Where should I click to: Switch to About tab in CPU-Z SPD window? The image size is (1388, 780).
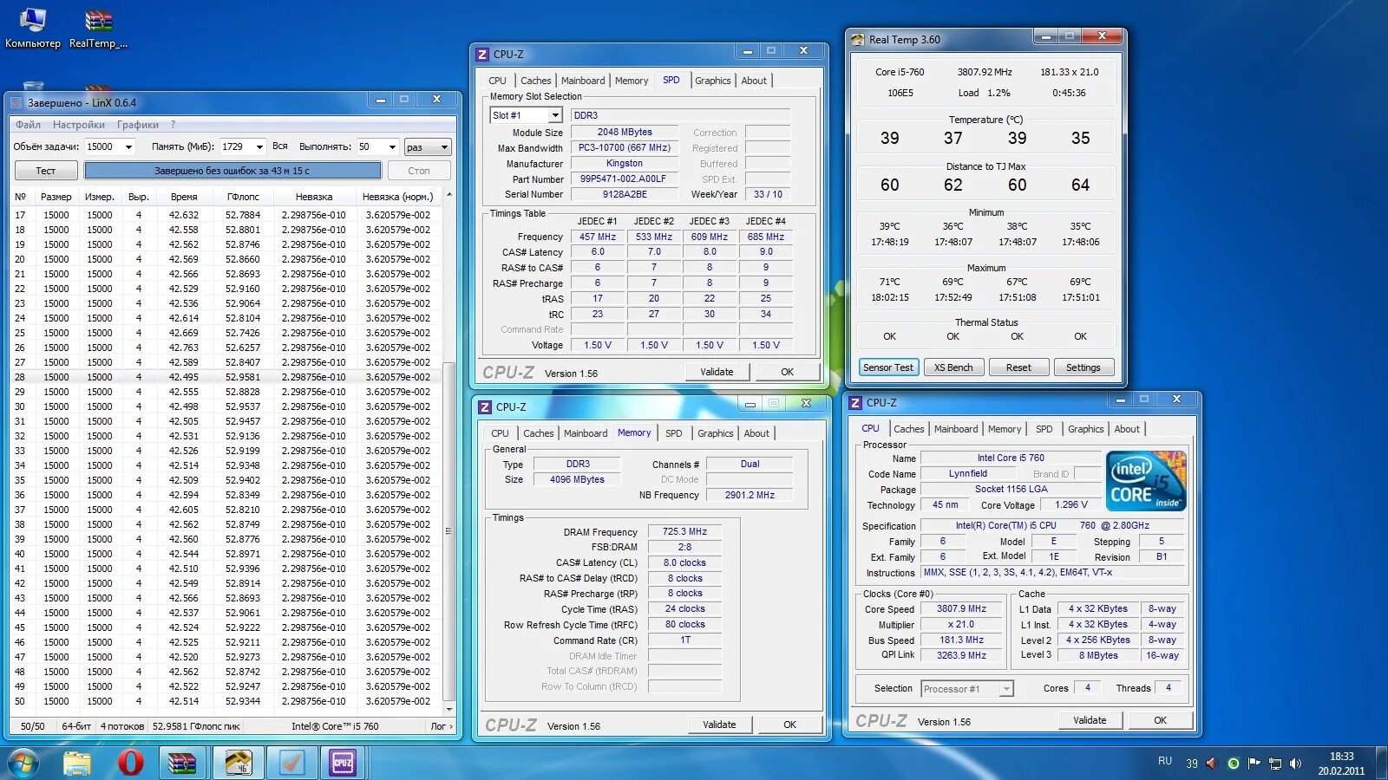[754, 81]
